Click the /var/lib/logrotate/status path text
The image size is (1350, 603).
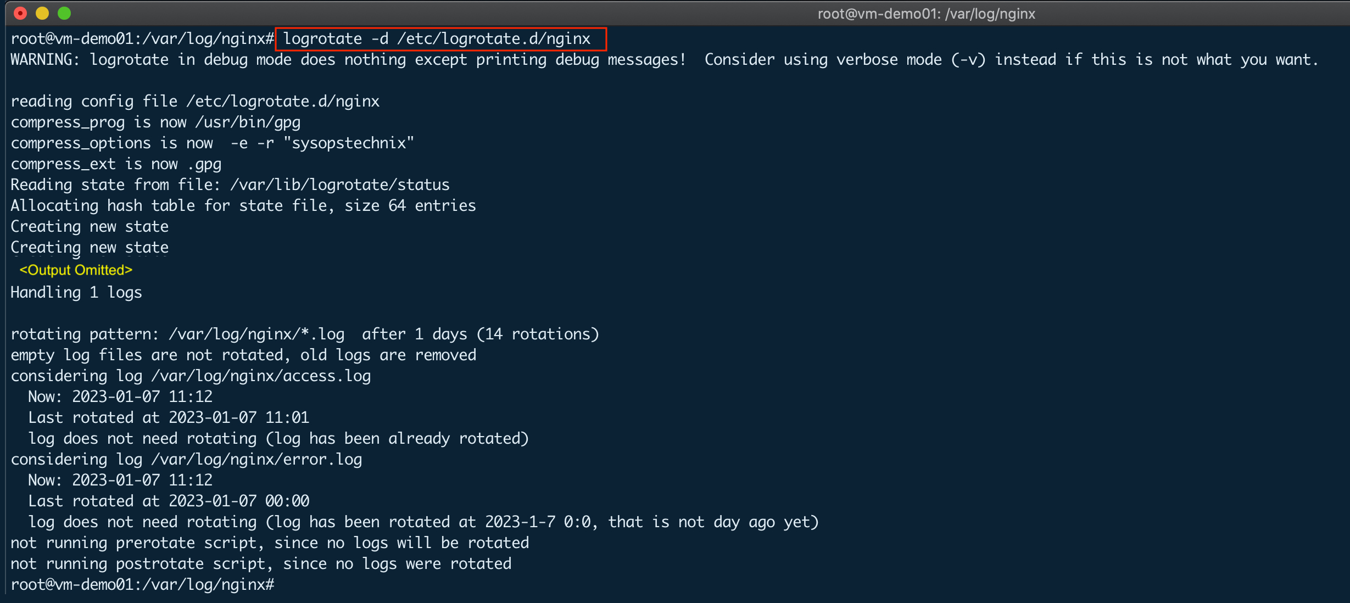tap(340, 185)
